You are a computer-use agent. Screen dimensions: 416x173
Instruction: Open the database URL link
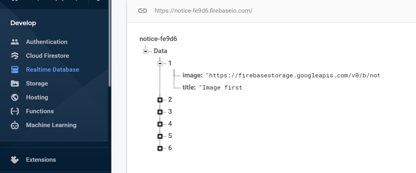coord(203,11)
